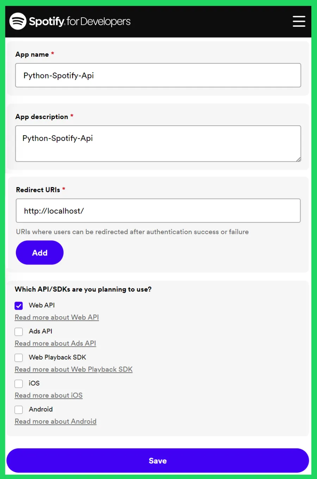The width and height of the screenshot is (317, 479).
Task: Open Read more about Ads API
Action: pyautogui.click(x=55, y=343)
